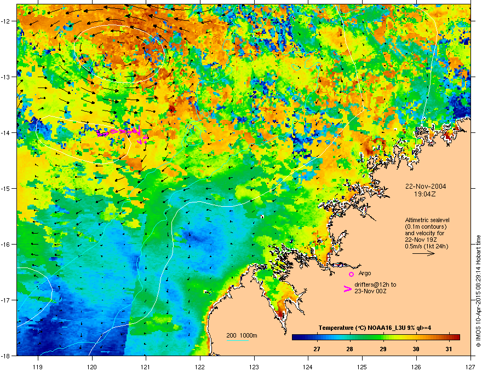Screen dimensions: 482x372
Task: Click the 'and velocity for' legend line
Action: click(x=424, y=233)
